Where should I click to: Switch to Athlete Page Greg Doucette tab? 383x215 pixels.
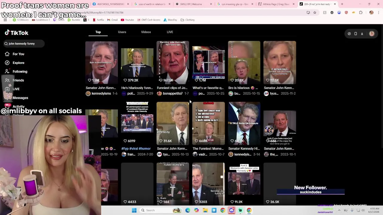pyautogui.click(x=275, y=4)
